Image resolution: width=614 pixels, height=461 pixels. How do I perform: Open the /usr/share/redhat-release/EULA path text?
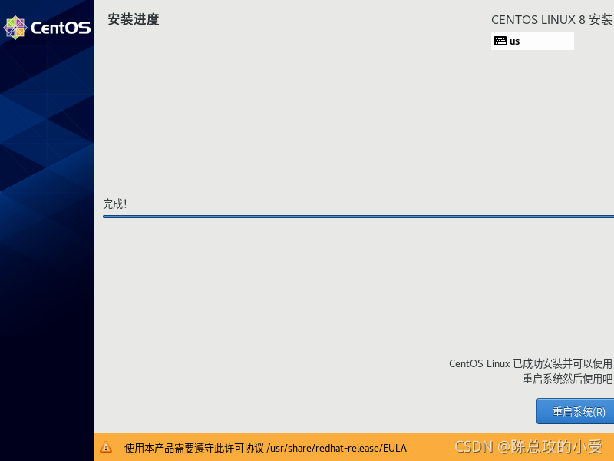click(336, 448)
